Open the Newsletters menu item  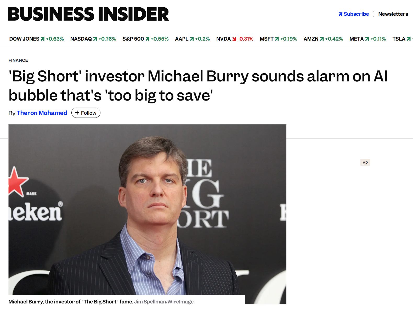(x=393, y=14)
